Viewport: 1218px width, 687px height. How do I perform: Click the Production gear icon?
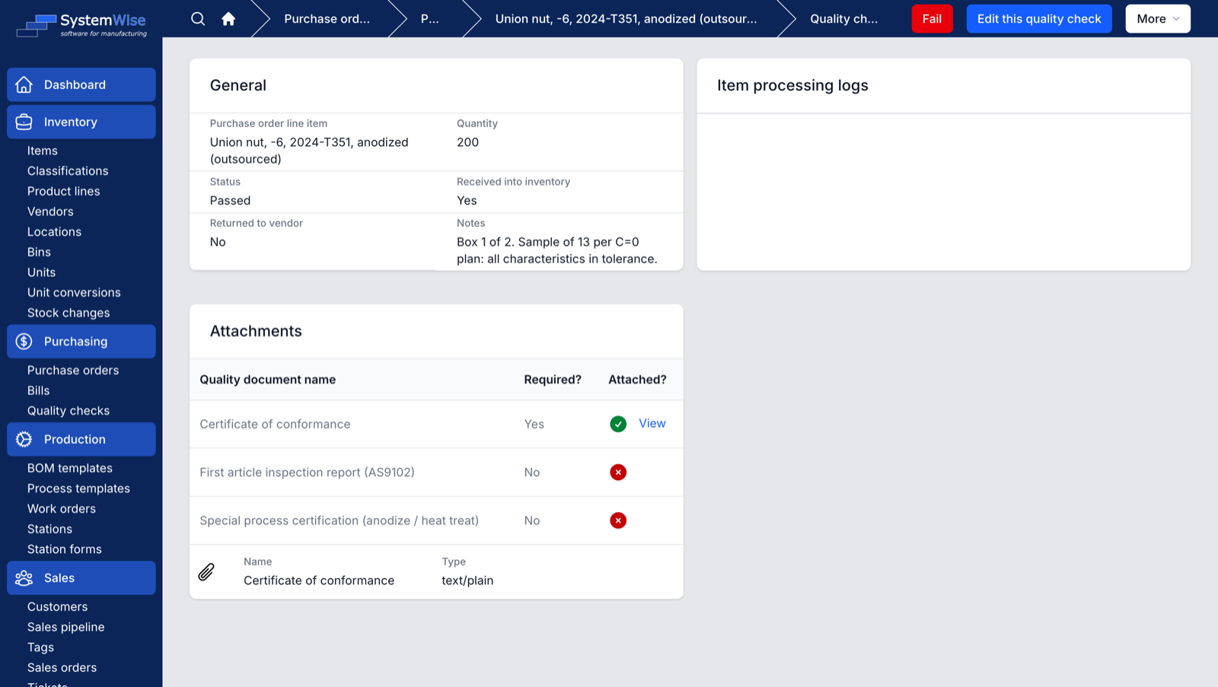point(24,439)
